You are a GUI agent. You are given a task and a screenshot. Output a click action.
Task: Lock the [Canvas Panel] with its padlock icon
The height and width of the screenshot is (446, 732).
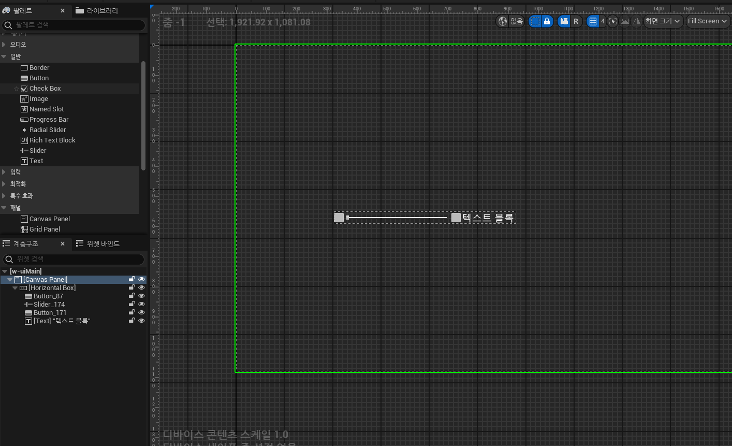(x=132, y=279)
